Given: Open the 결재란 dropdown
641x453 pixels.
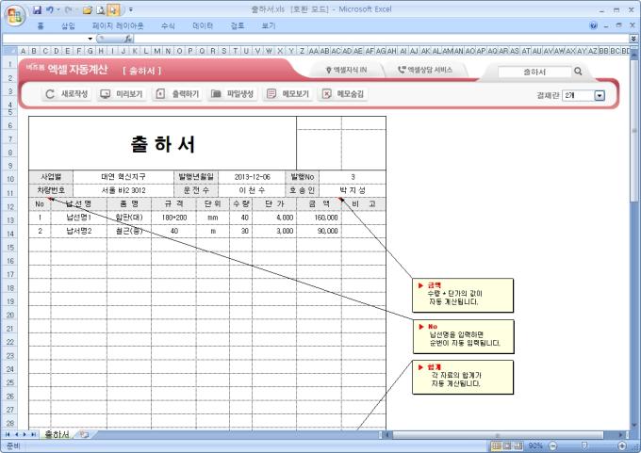Looking at the screenshot, I should [x=600, y=95].
